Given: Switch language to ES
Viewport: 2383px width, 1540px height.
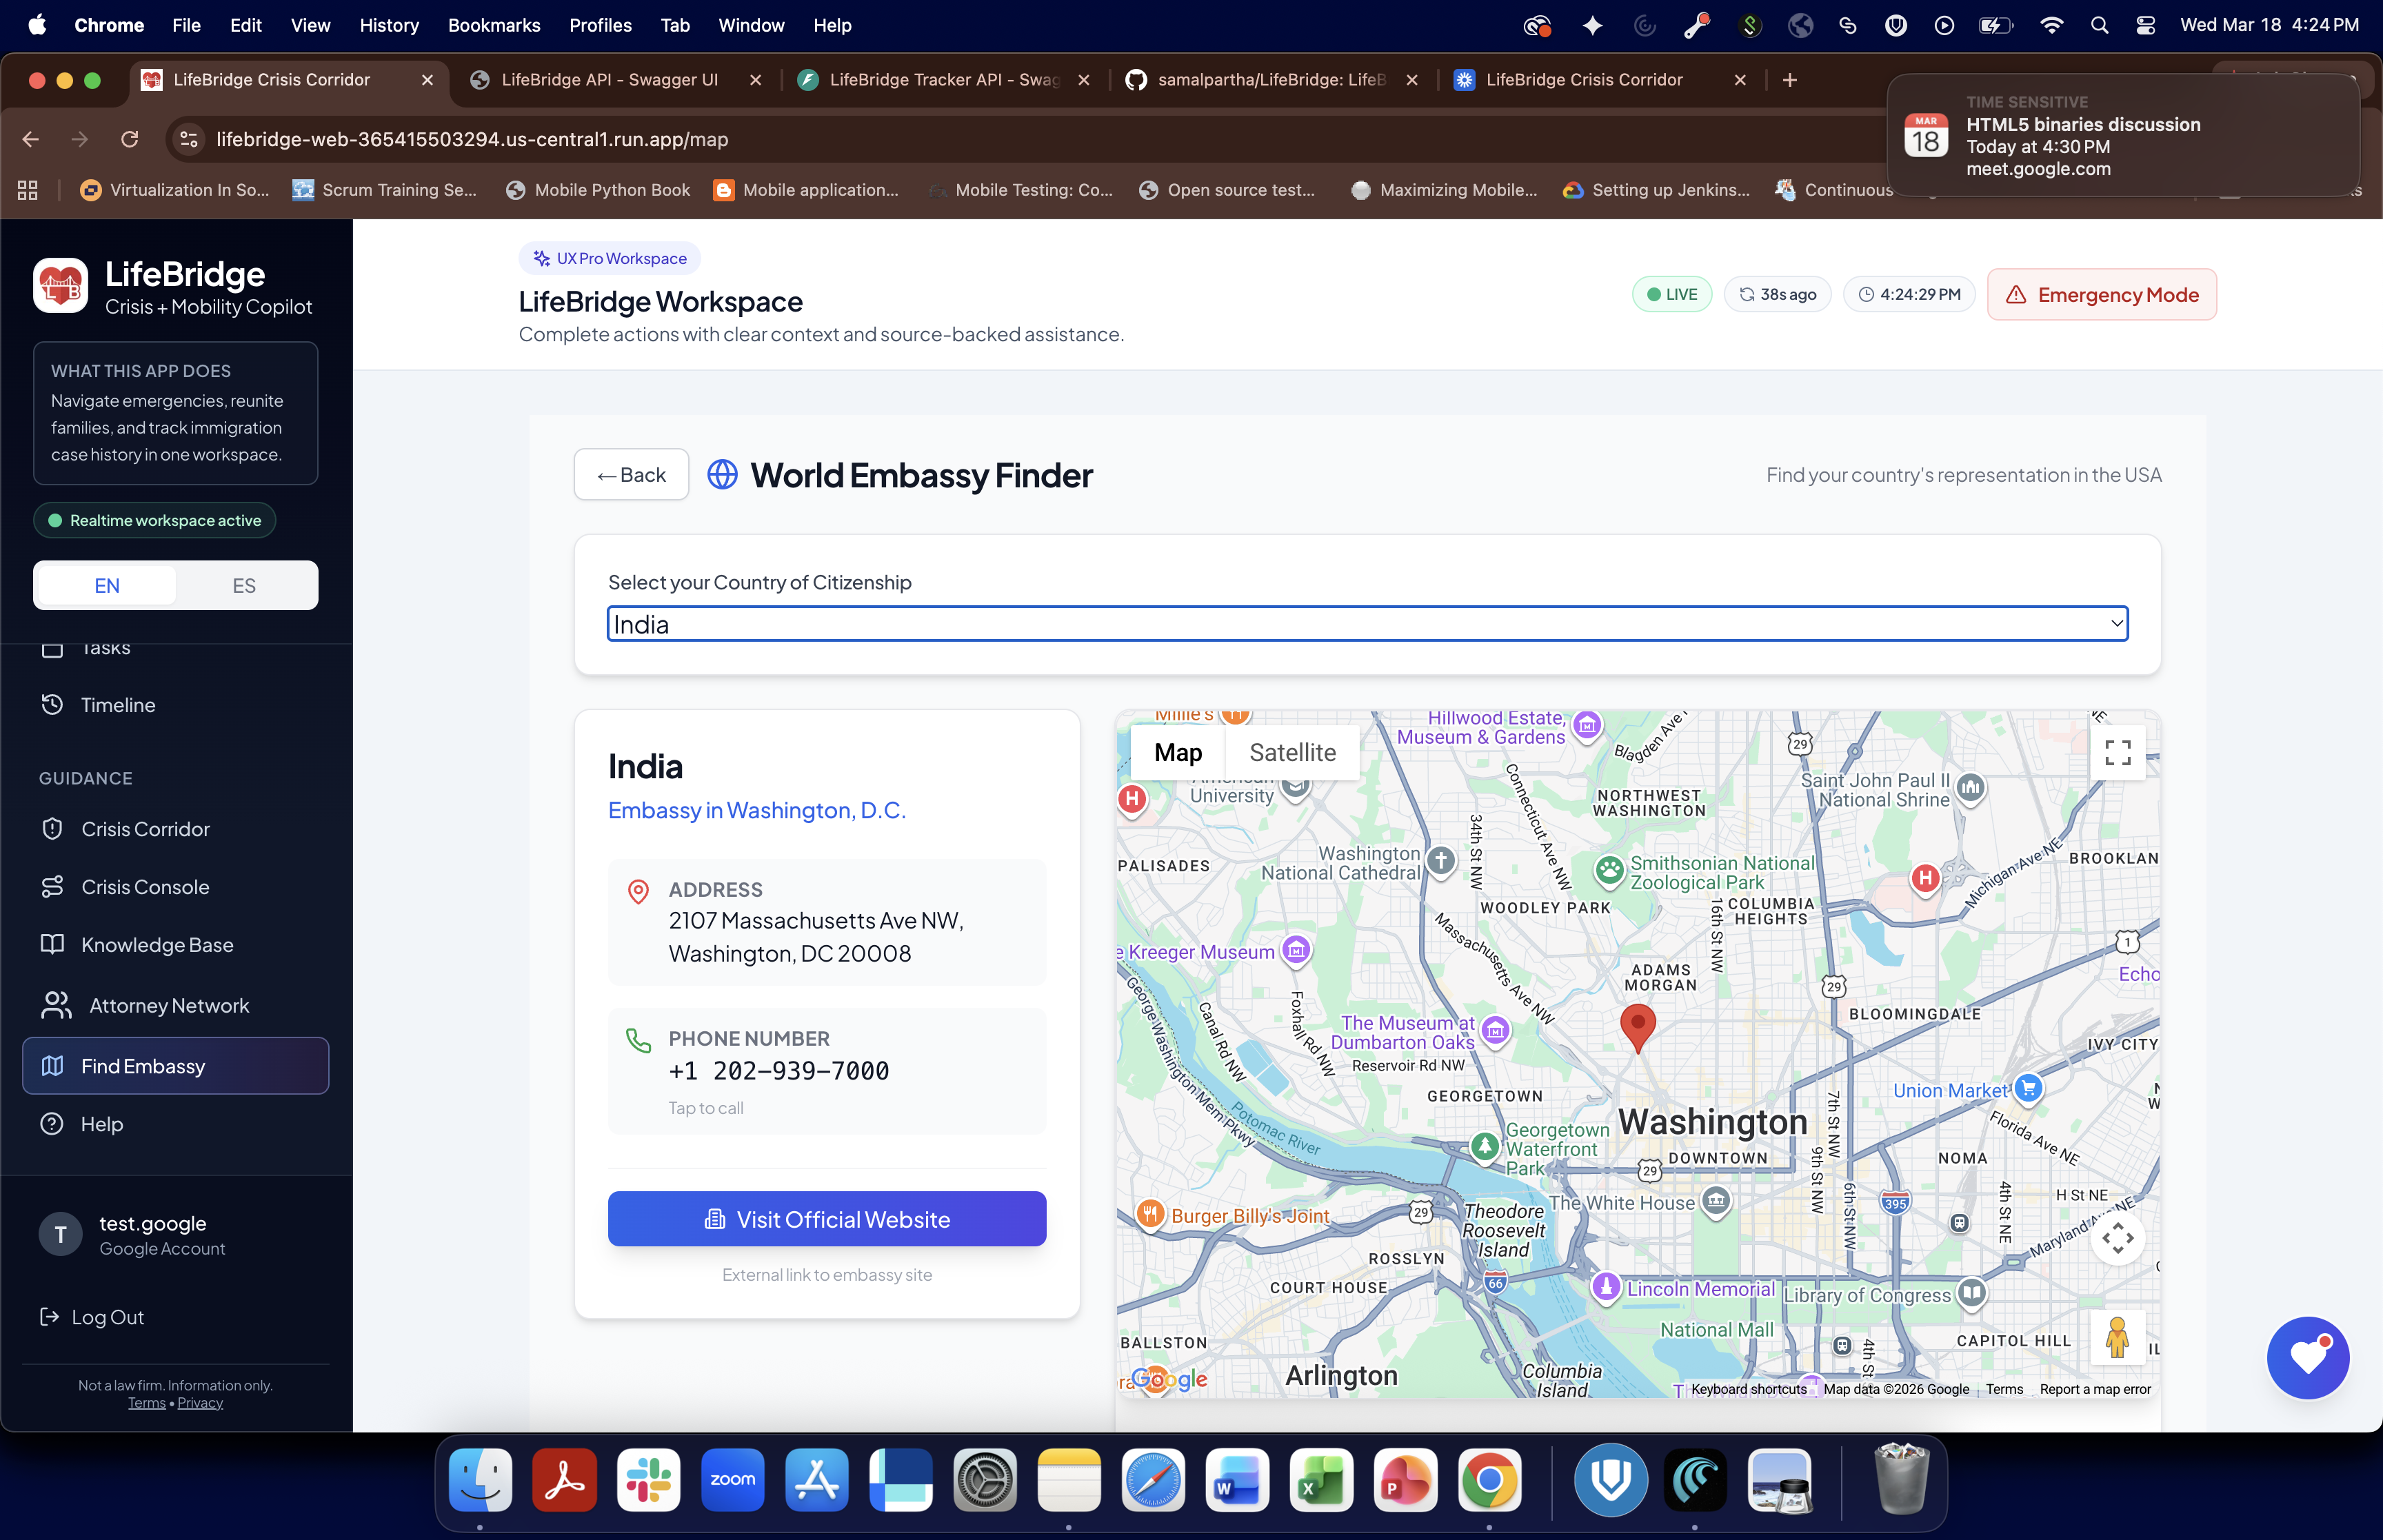Looking at the screenshot, I should (244, 586).
